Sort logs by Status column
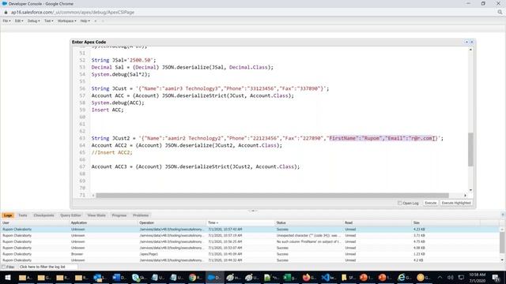The height and width of the screenshot is (284, 506). pos(308,222)
